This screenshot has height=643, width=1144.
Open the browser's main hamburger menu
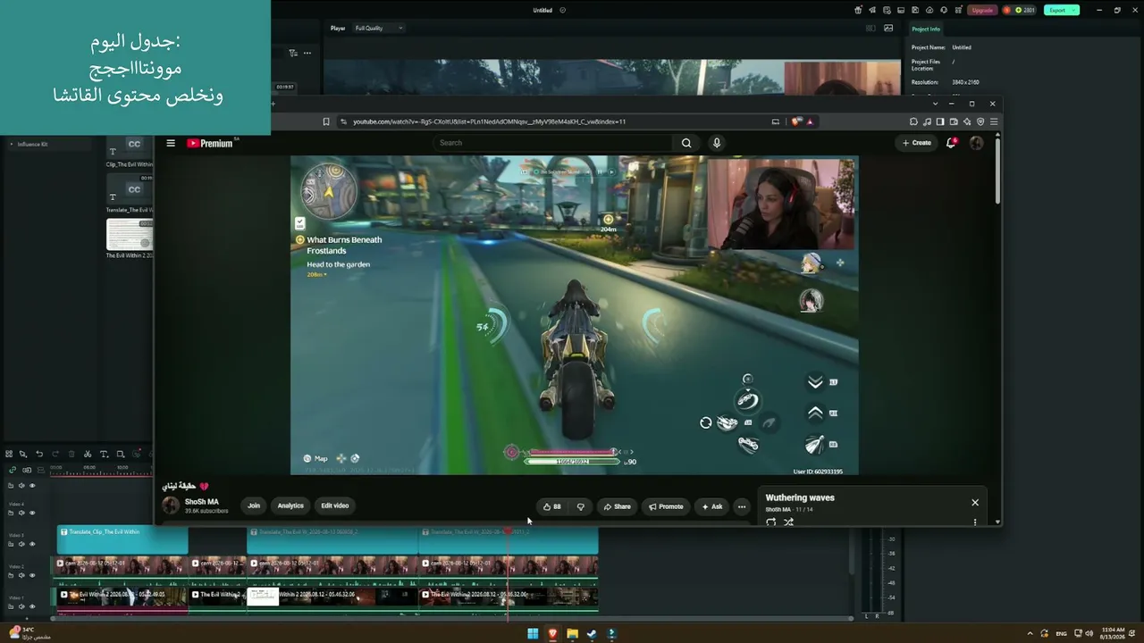[x=994, y=121]
